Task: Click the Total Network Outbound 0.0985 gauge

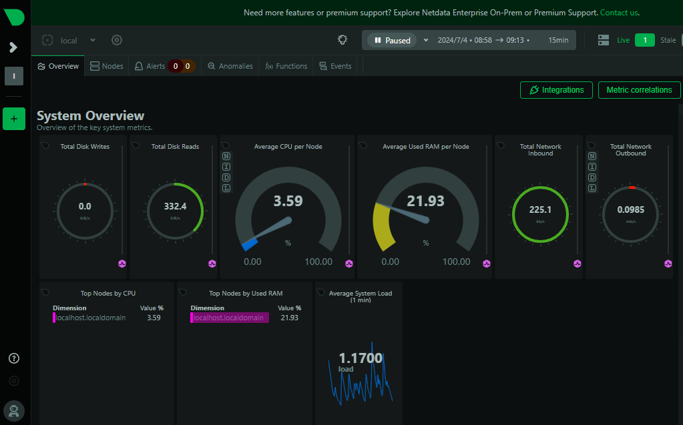Action: click(631, 214)
